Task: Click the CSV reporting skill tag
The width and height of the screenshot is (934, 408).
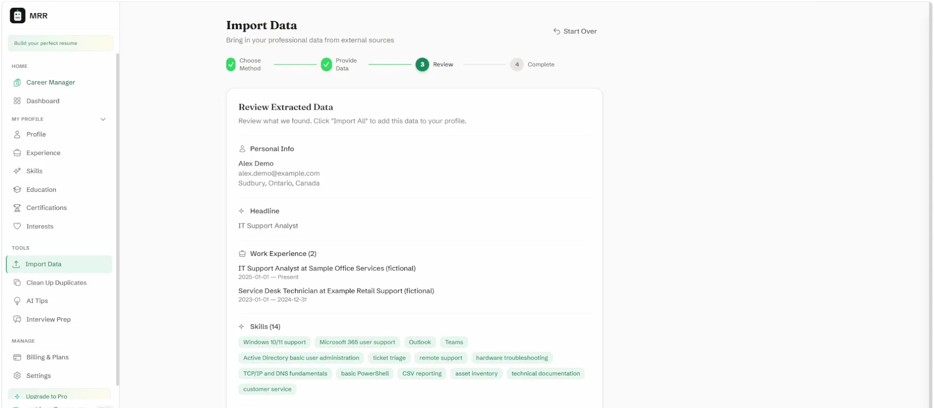Action: 422,374
